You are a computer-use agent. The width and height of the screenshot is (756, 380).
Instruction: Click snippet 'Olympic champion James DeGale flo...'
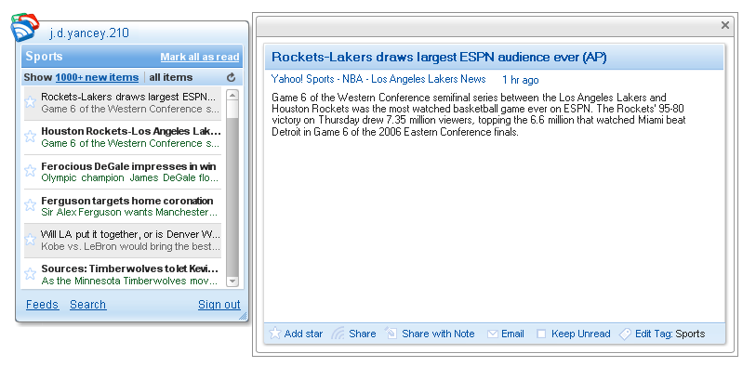129,177
